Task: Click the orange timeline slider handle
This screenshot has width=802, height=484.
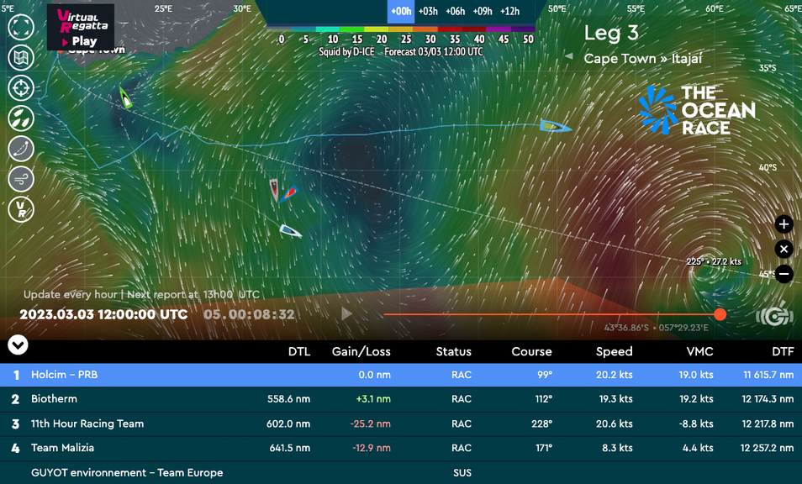Action: coord(720,314)
